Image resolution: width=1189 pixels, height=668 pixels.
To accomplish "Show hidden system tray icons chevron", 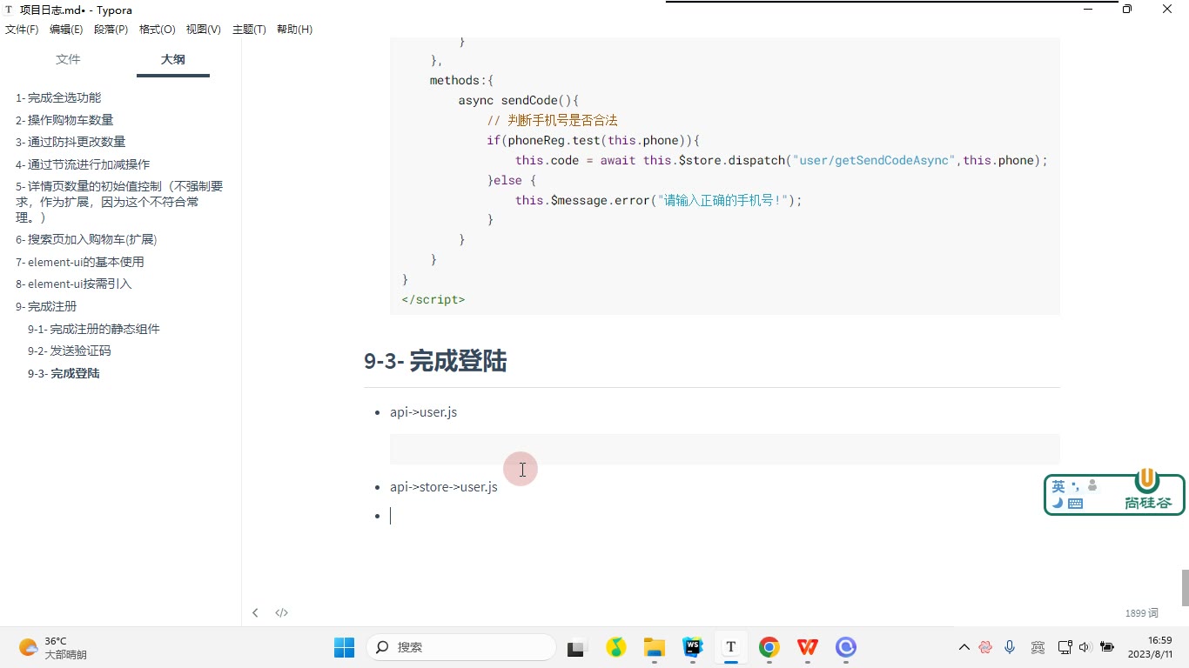I will [x=964, y=647].
